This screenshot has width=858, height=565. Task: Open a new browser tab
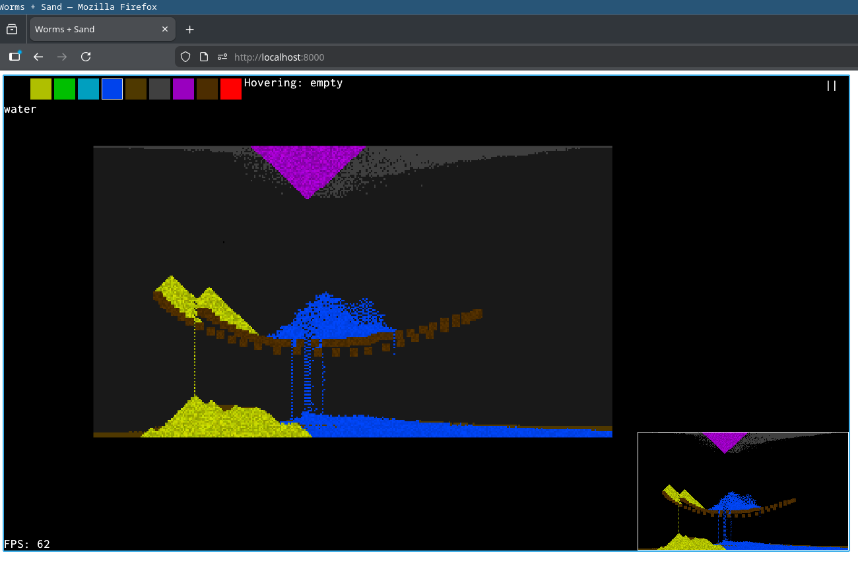[x=190, y=30]
